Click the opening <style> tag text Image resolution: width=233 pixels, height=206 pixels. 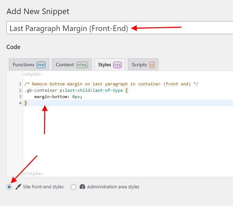32,74
